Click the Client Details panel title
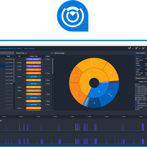This screenshot has height=147, width=147. [140, 53]
